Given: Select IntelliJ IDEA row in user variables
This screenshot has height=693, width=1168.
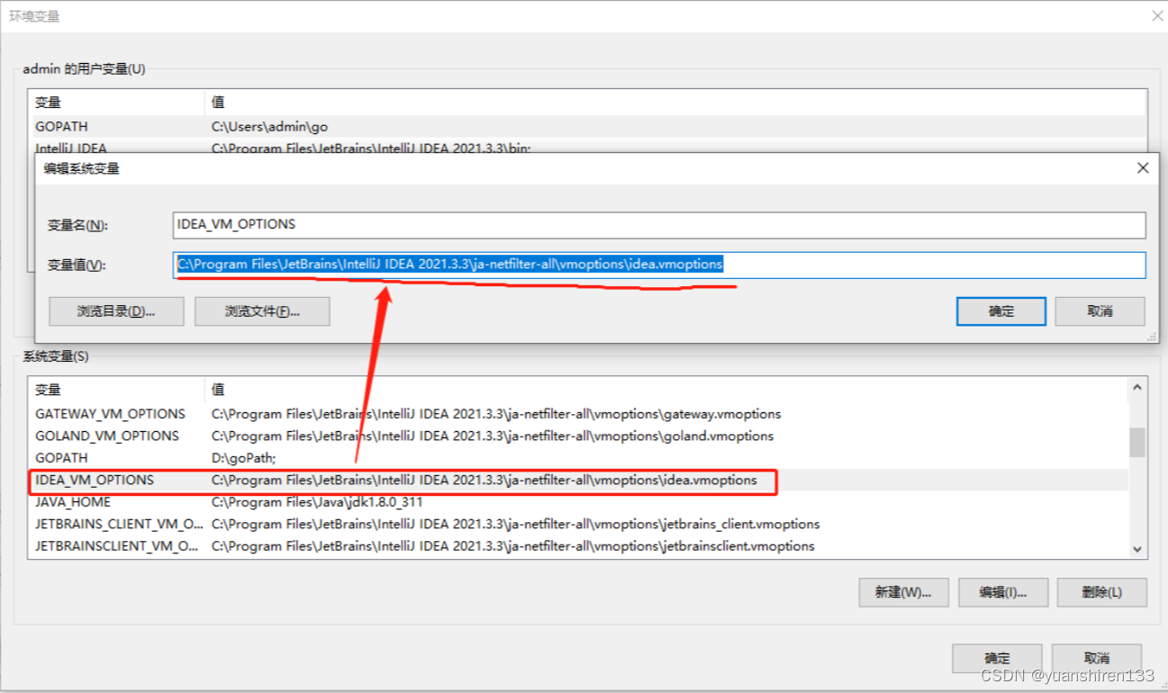Looking at the screenshot, I should pos(588,148).
